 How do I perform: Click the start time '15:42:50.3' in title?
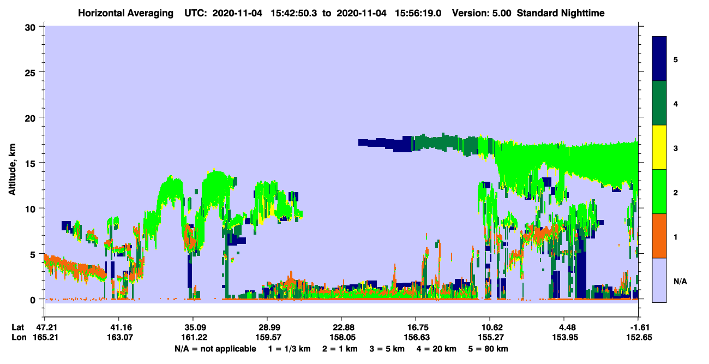point(295,13)
